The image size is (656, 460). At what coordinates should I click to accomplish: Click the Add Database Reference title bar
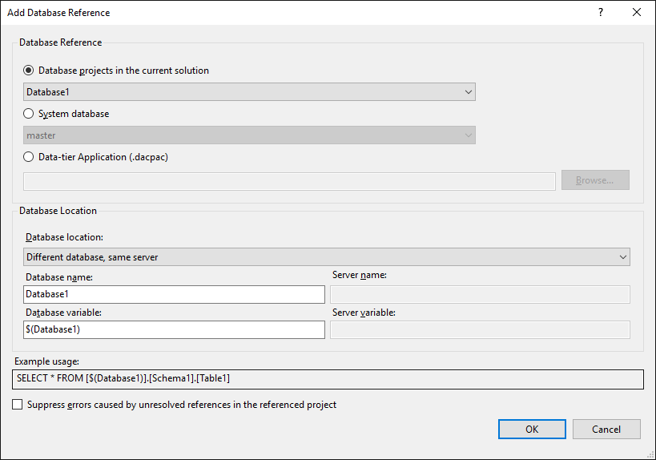[x=240, y=13]
